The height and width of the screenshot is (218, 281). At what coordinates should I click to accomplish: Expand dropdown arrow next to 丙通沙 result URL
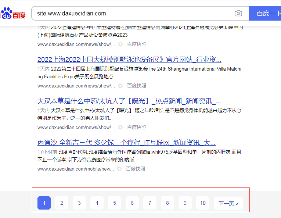[119, 169]
